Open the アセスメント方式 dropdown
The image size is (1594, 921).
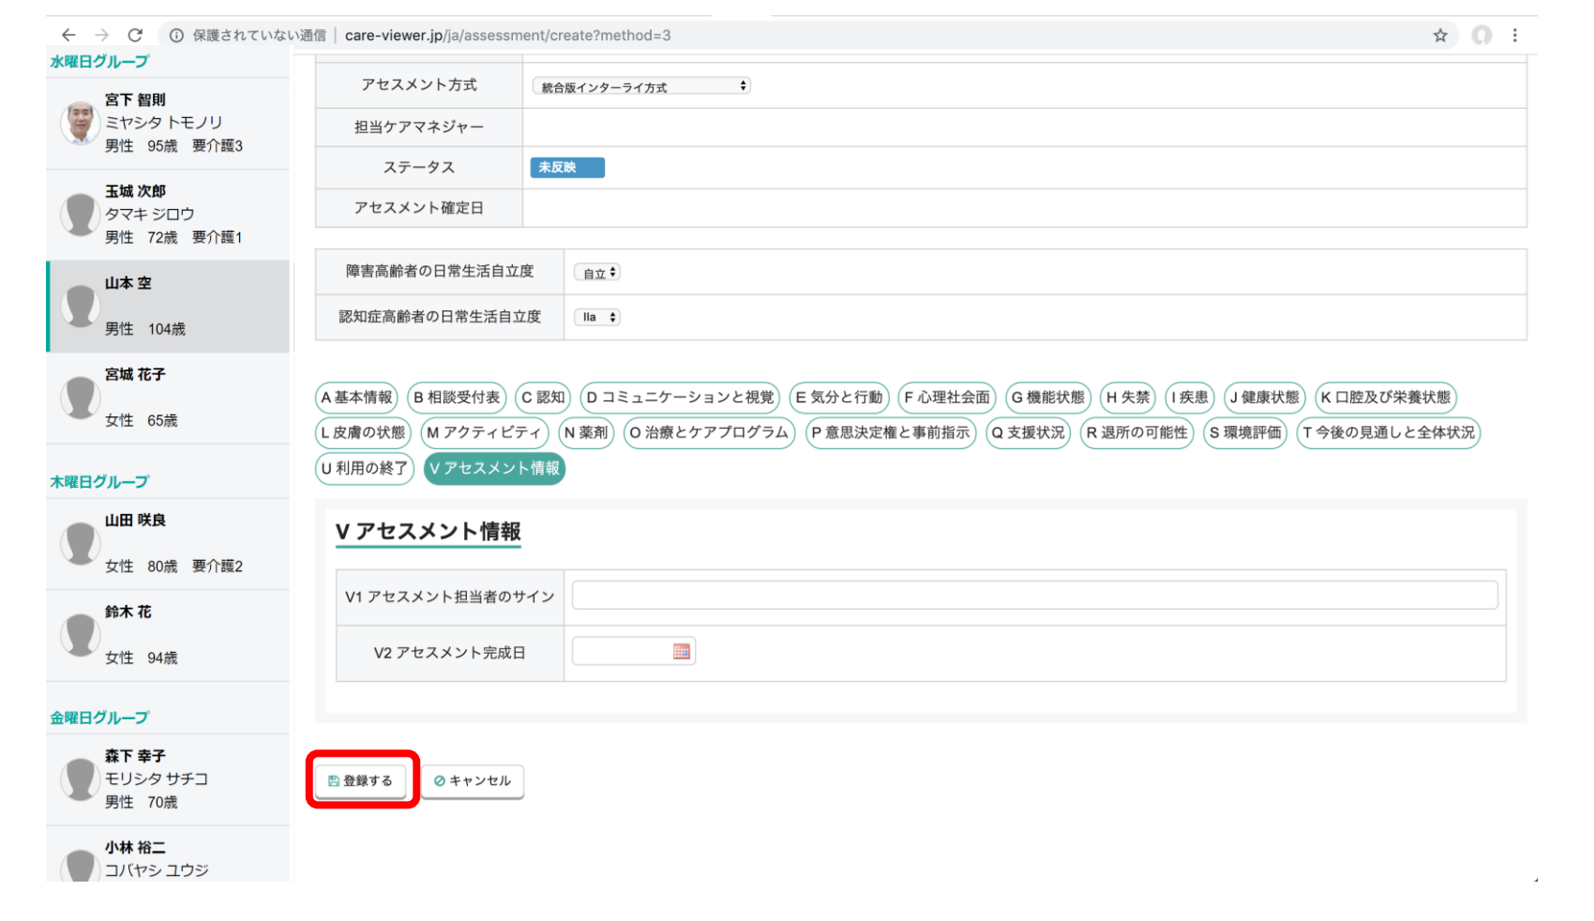[641, 86]
